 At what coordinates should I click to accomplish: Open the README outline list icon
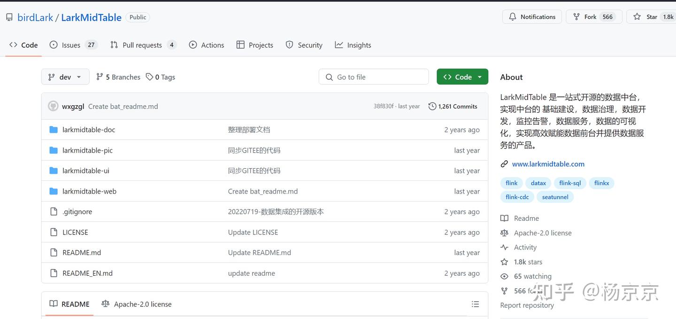point(475,304)
